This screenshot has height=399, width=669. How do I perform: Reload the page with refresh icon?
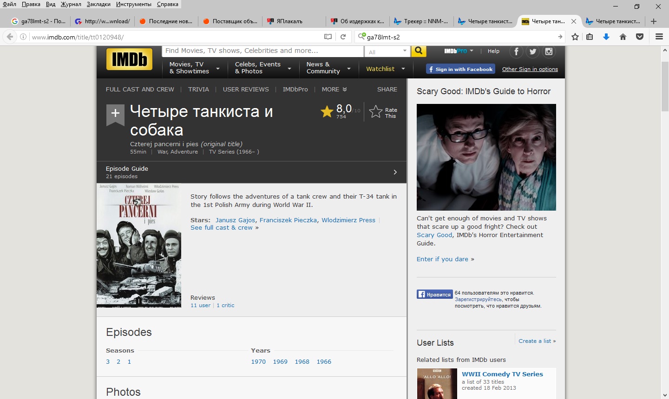343,37
